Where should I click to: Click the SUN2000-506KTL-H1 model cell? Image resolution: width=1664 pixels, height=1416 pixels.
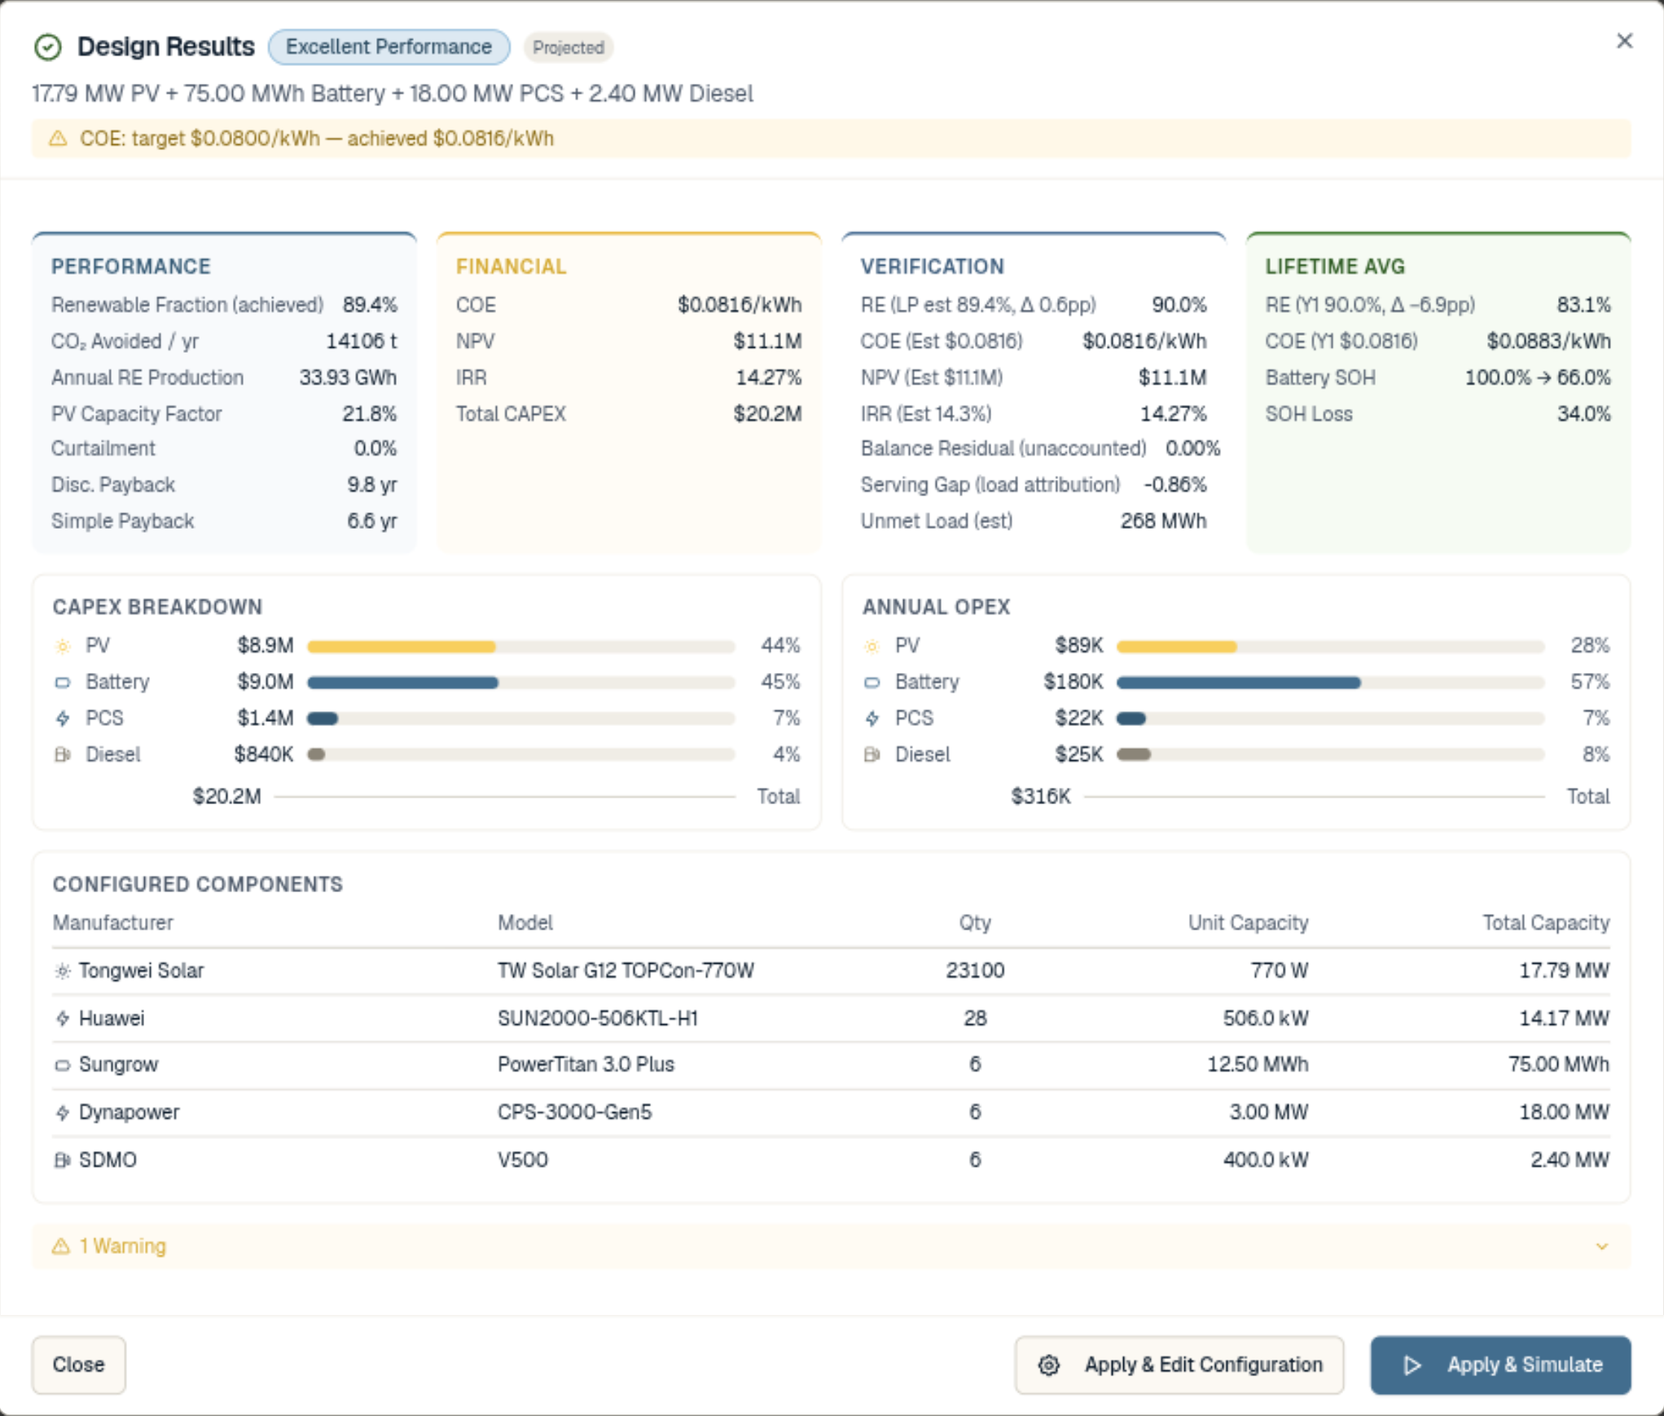coord(598,1018)
